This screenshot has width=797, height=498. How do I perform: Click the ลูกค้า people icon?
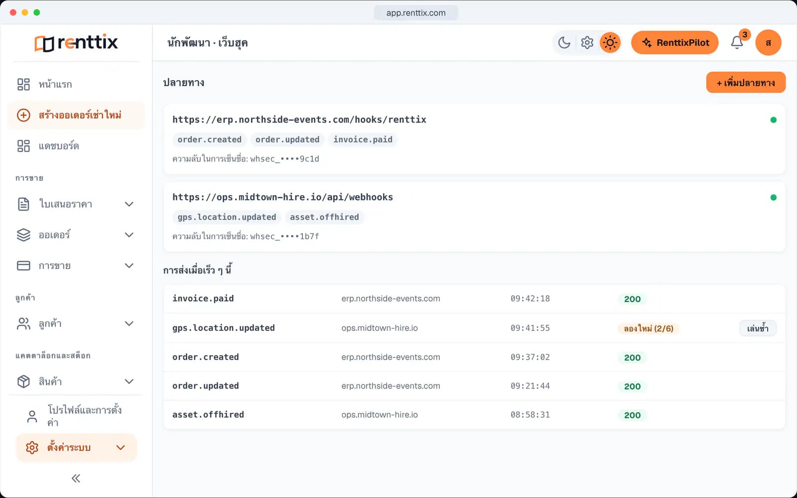click(x=23, y=324)
